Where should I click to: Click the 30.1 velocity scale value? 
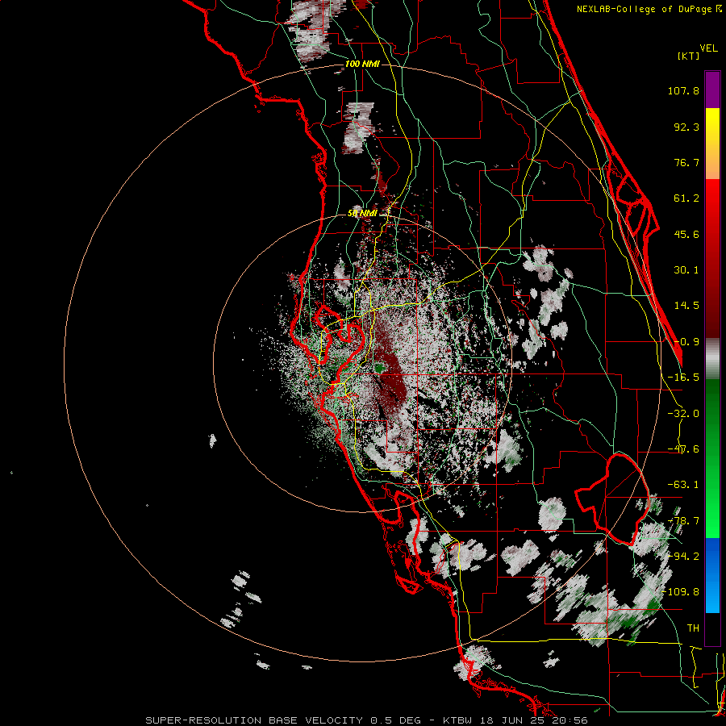coord(686,270)
